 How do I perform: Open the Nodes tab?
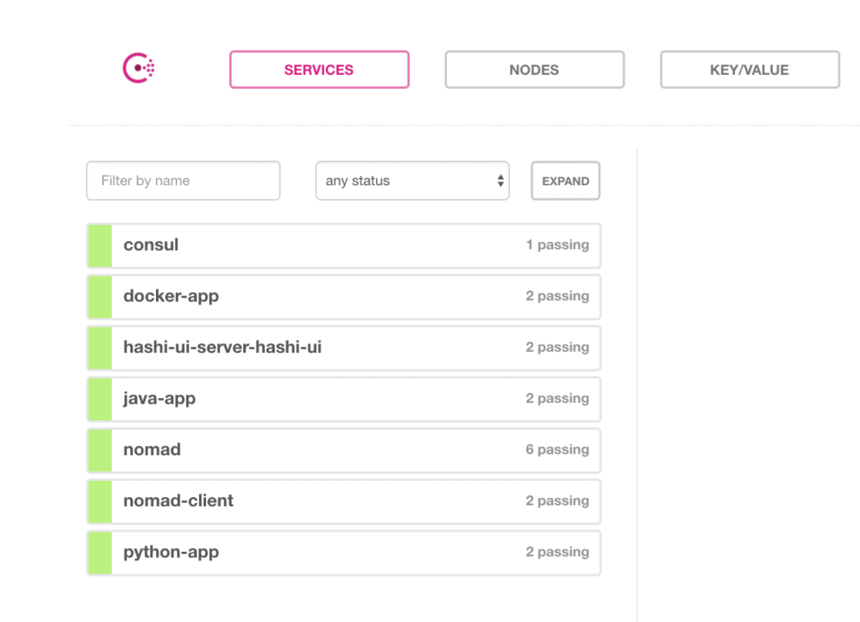(534, 69)
